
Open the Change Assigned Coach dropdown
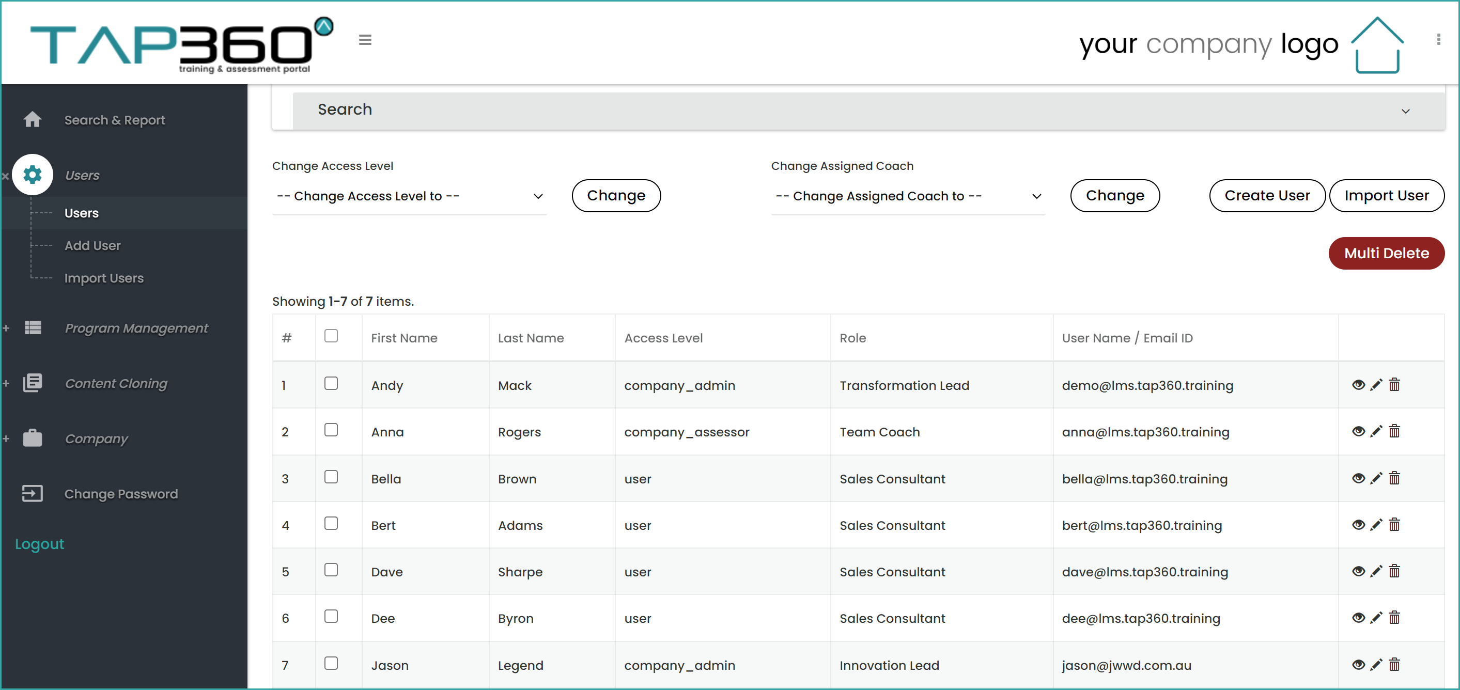tap(908, 196)
